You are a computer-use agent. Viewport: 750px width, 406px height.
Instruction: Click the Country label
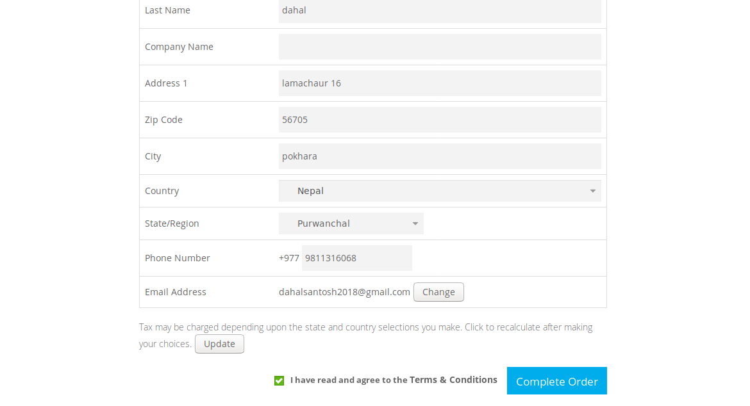pos(162,191)
